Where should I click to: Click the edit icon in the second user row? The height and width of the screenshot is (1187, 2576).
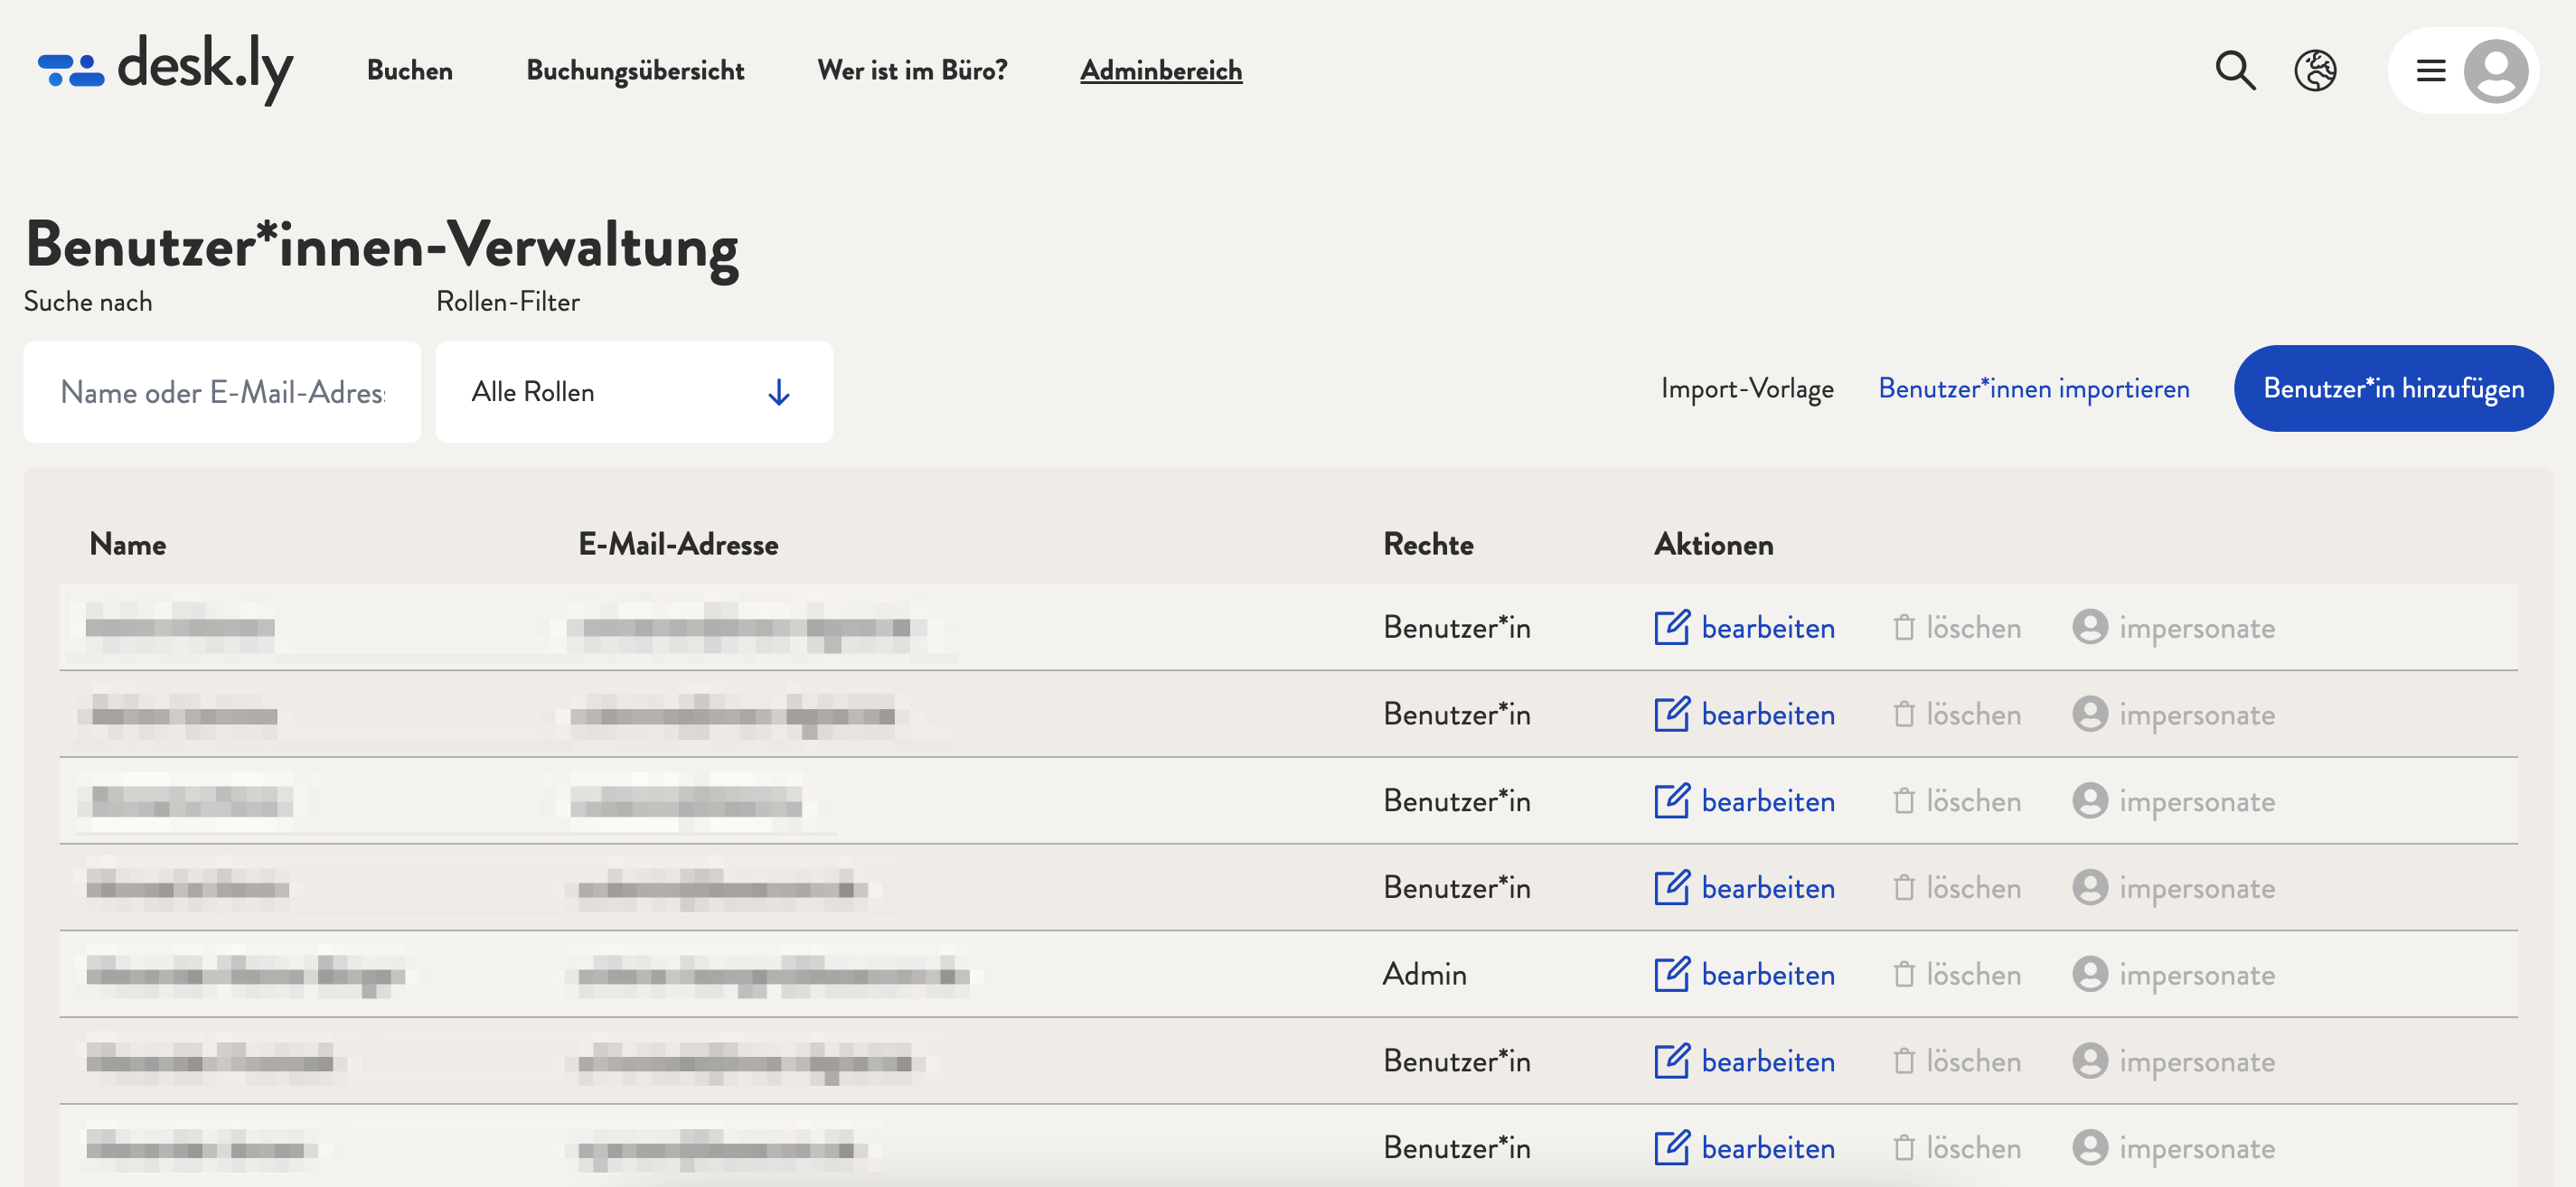(1672, 714)
